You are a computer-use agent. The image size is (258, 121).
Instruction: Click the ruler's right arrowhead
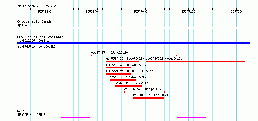point(249,9)
